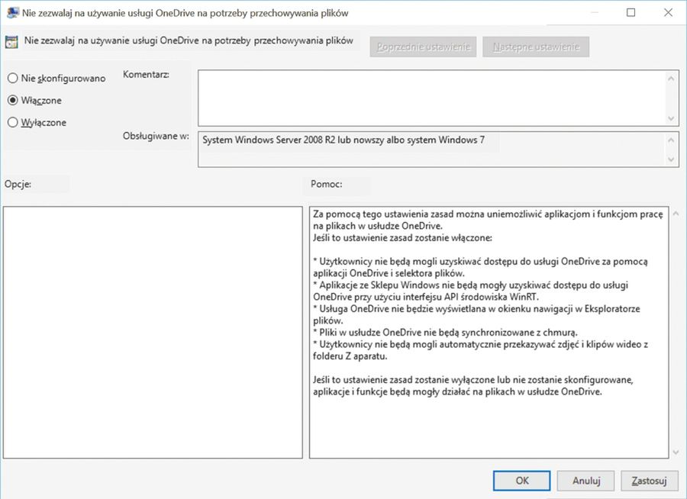The width and height of the screenshot is (687, 499).
Task: Cancel the dialog with Anuluj
Action: pyautogui.click(x=585, y=481)
